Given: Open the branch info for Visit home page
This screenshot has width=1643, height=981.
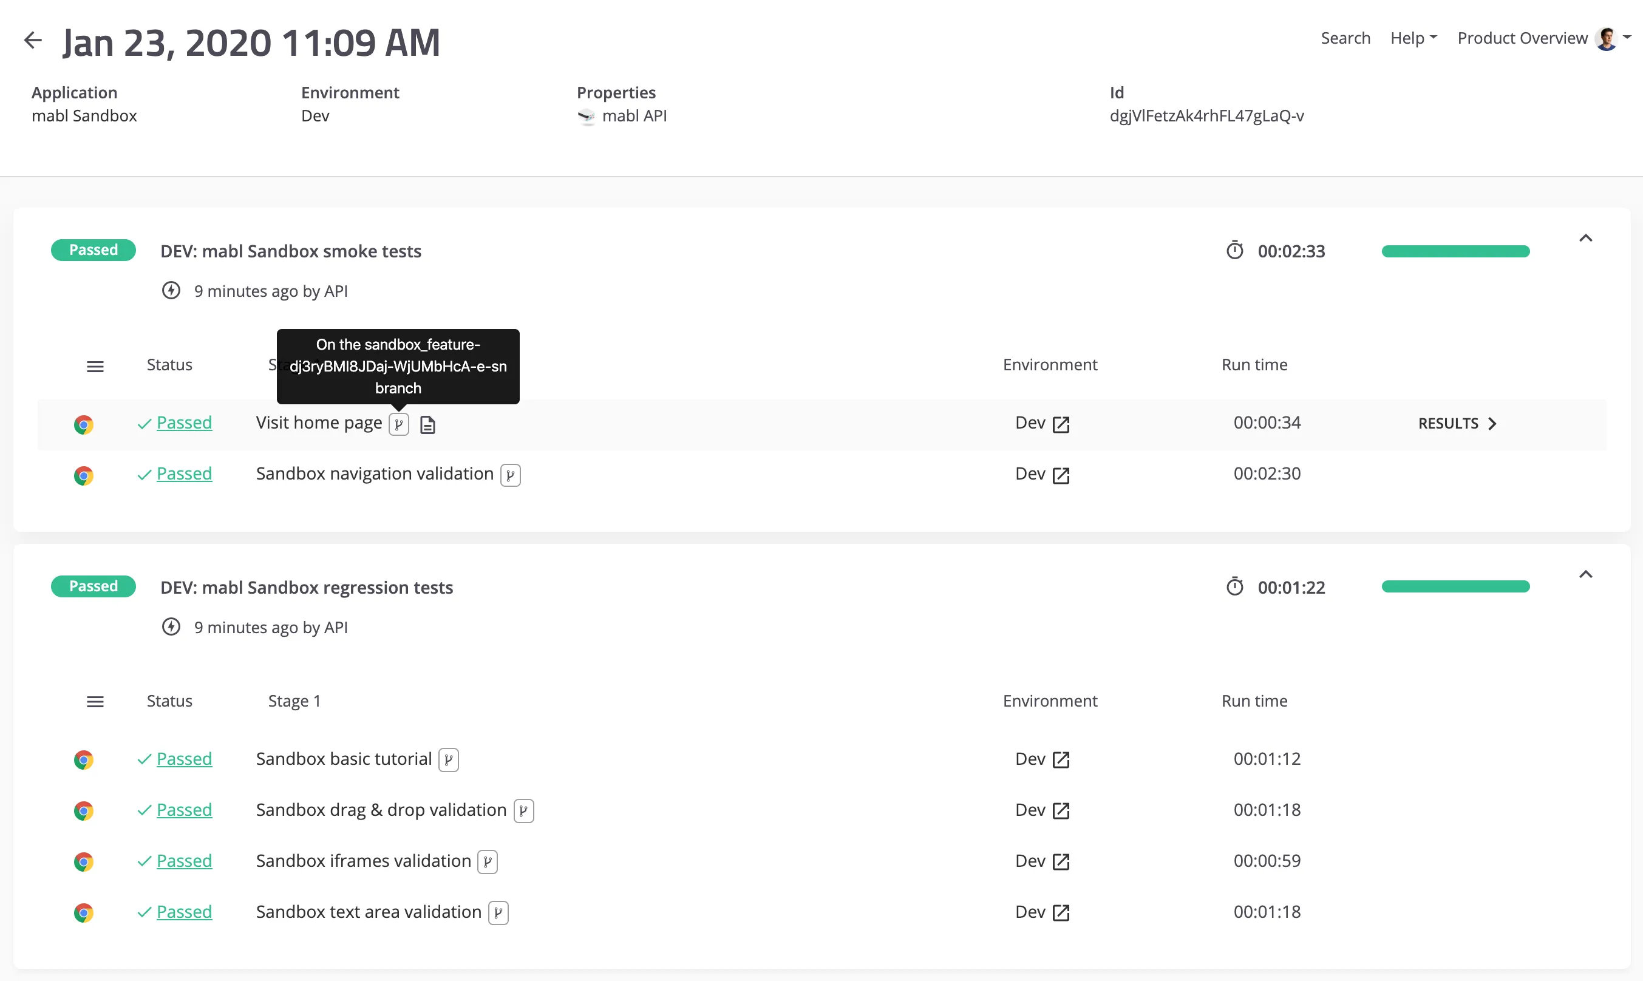Looking at the screenshot, I should (x=399, y=424).
